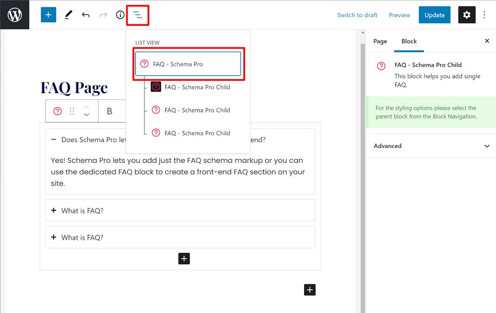Click the FAQ - Schema Pro Child sidebar icon

pyautogui.click(x=381, y=66)
